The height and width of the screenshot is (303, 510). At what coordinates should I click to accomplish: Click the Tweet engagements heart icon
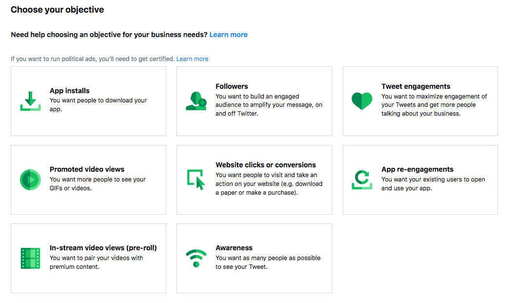tap(362, 101)
